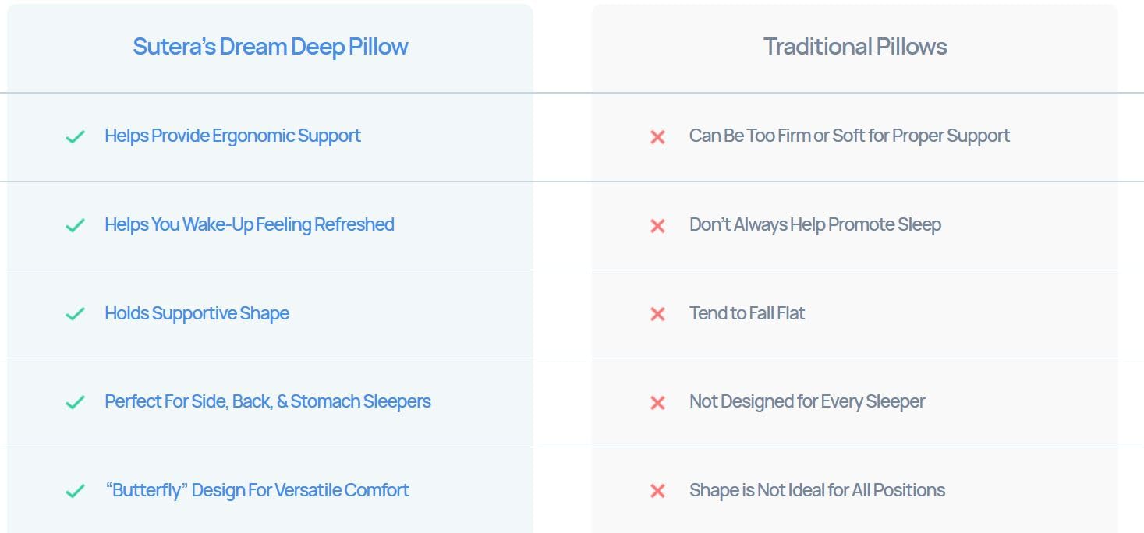The height and width of the screenshot is (533, 1144).
Task: Click Butterfly Design For Versatile Comfort text
Action: [x=257, y=491]
